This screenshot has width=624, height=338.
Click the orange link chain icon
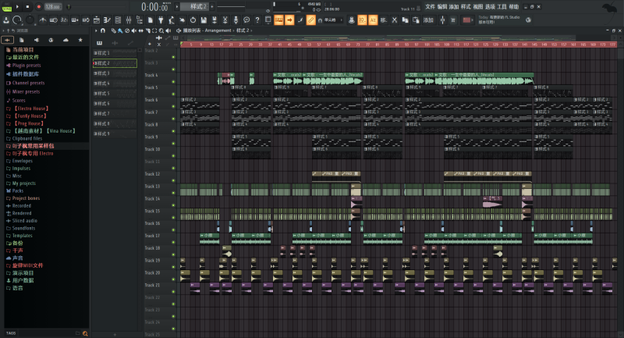point(310,20)
